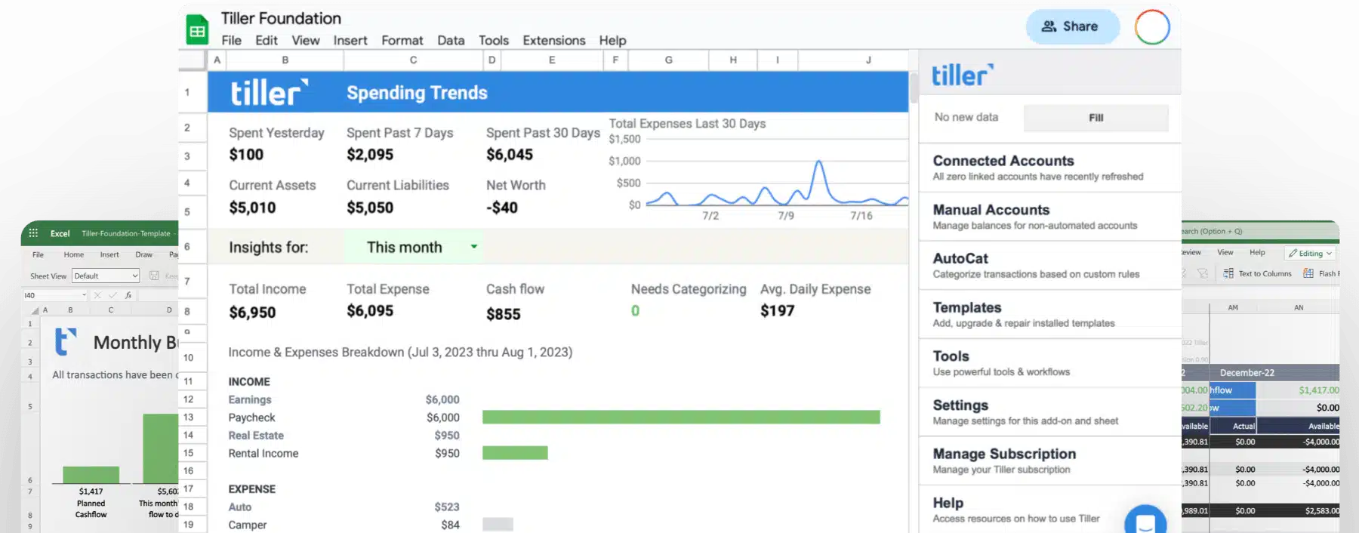Image resolution: width=1359 pixels, height=533 pixels.
Task: Click the Text to Columns icon in Excel
Action: (1228, 273)
